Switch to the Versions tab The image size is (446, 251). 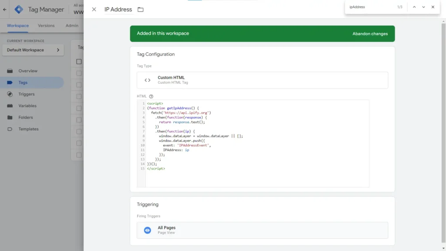click(x=46, y=25)
